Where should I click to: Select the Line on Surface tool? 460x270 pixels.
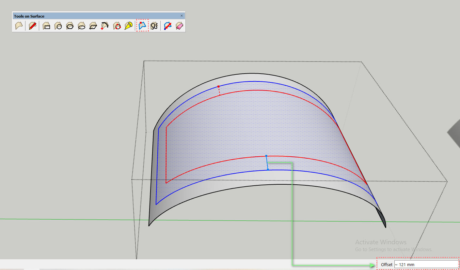[19, 26]
